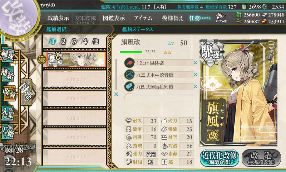The height and width of the screenshot is (172, 286).
Task: Click the 12cm単装砲 equipment icon
Action: tap(129, 63)
